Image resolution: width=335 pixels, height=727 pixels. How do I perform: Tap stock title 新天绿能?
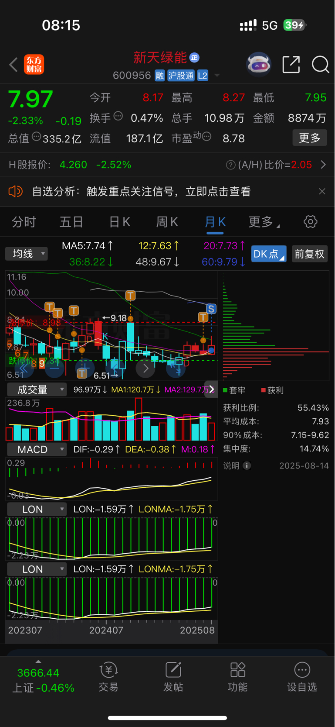pyautogui.click(x=160, y=58)
